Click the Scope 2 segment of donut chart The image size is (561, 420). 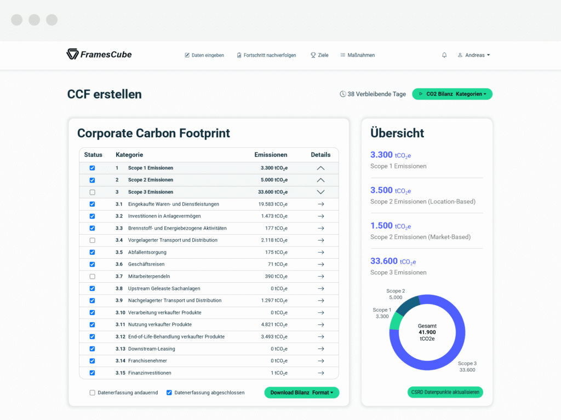coord(408,306)
